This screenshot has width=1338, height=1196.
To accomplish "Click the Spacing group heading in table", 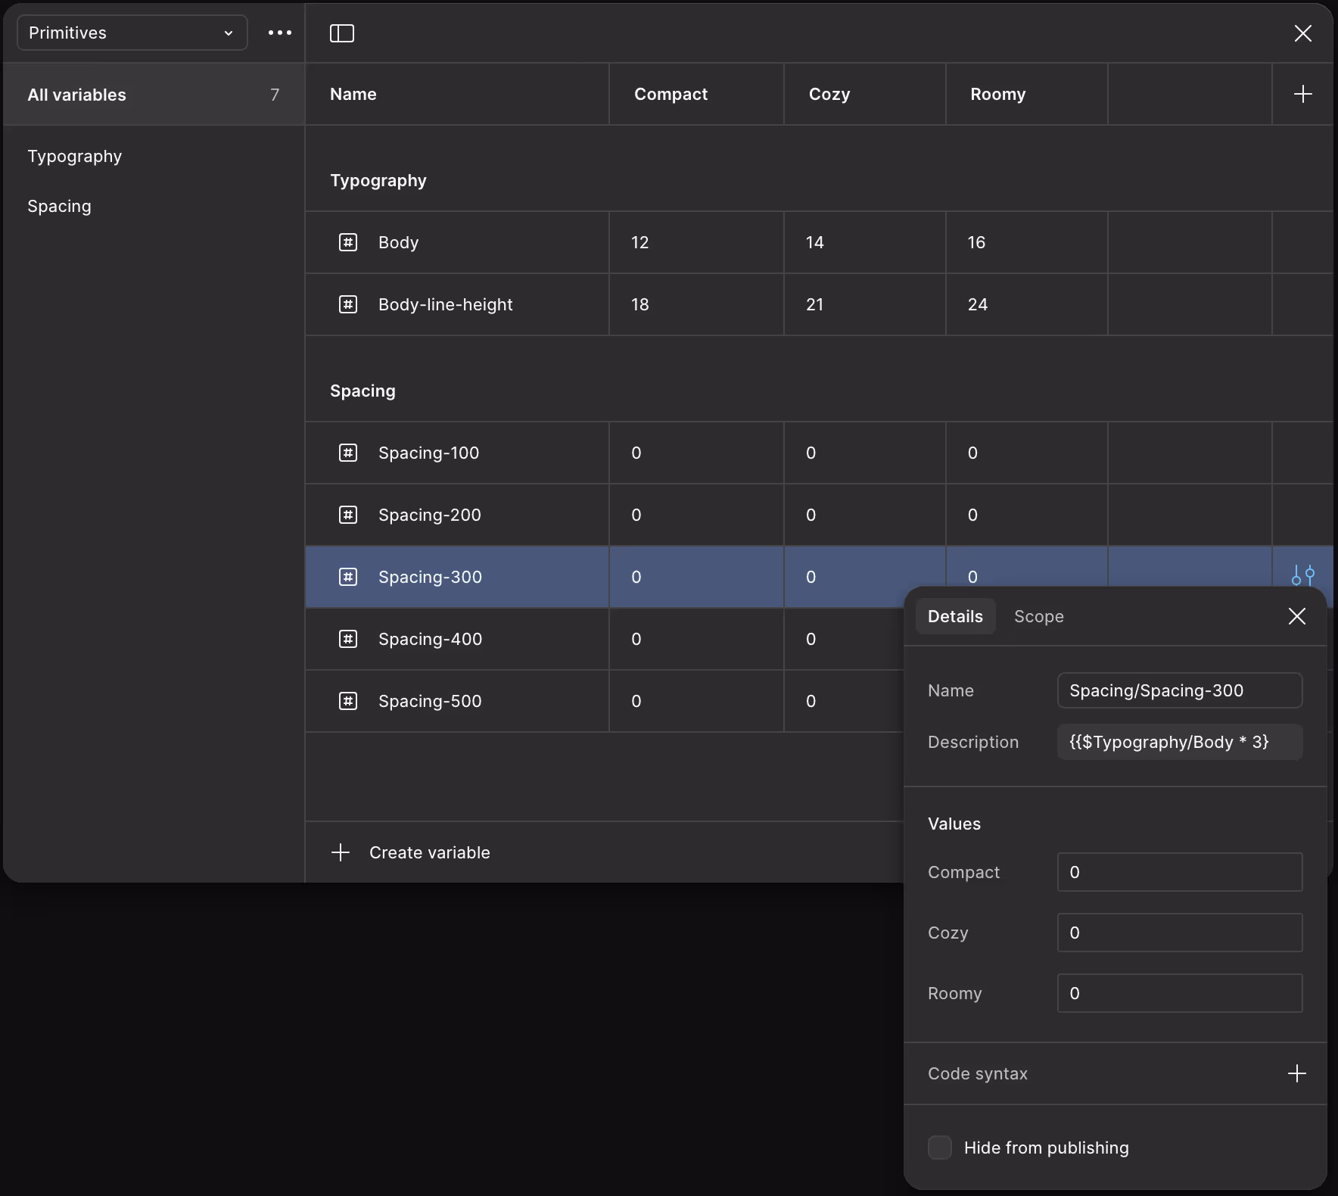I will coord(363,391).
